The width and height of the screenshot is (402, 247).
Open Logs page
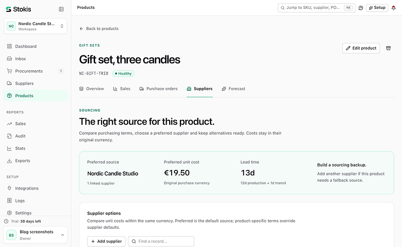click(x=35, y=201)
